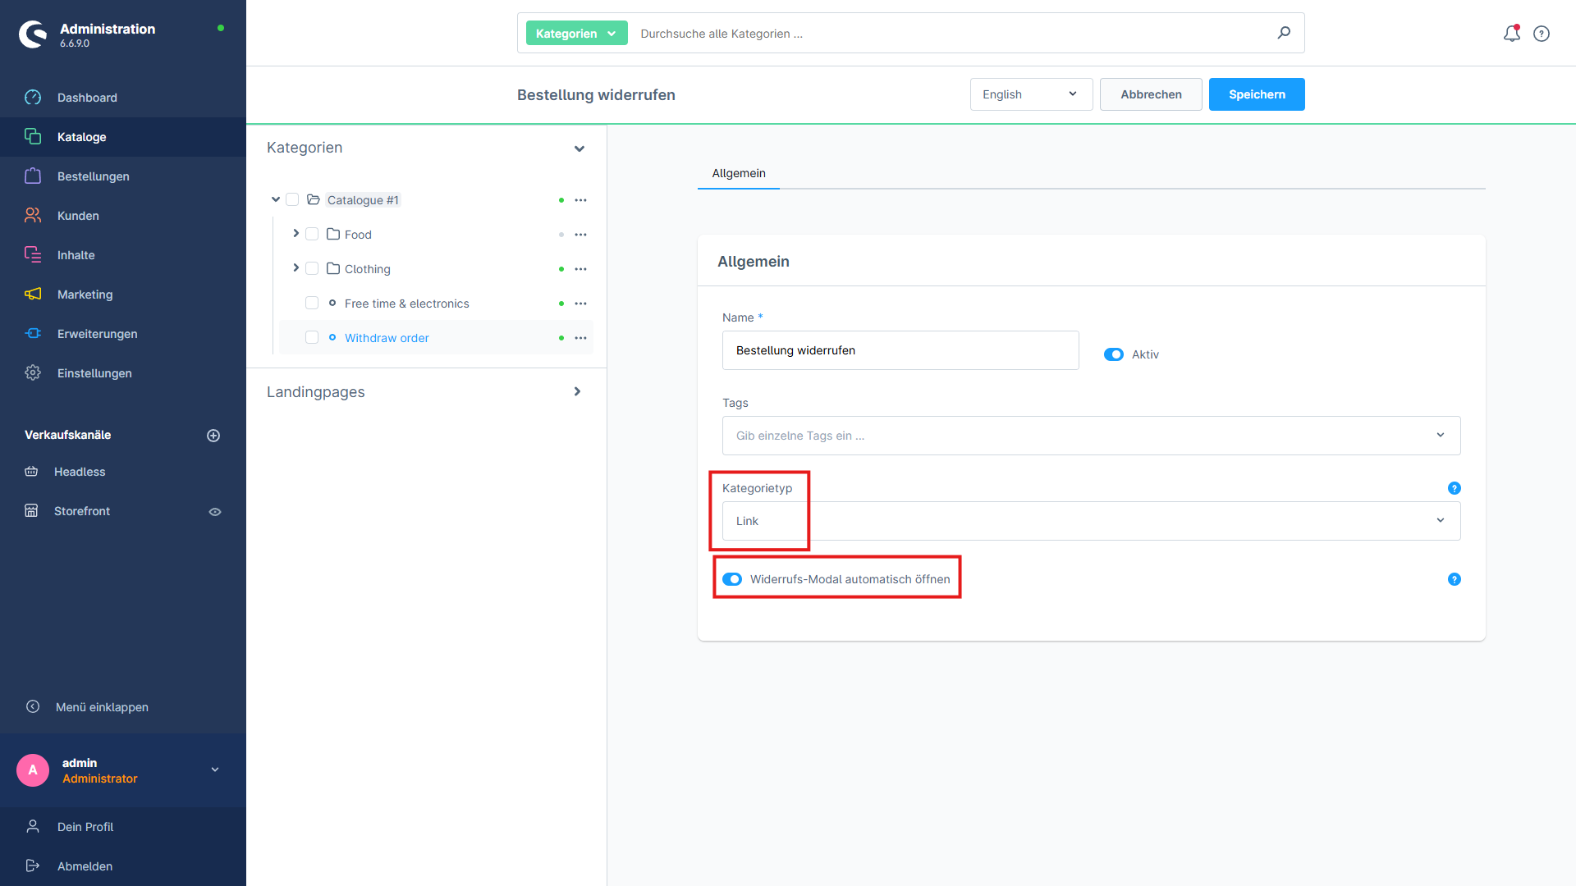Open the Dashboard from the sidebar

point(87,98)
